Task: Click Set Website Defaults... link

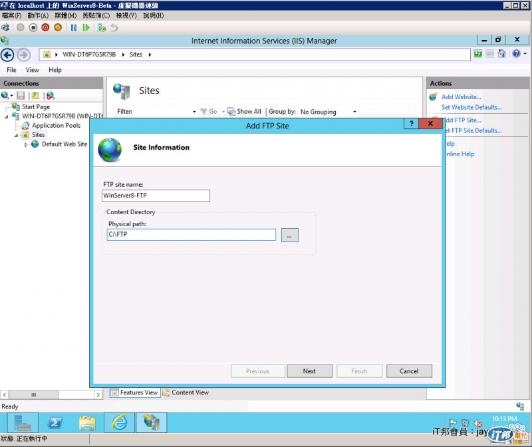Action: (x=471, y=108)
